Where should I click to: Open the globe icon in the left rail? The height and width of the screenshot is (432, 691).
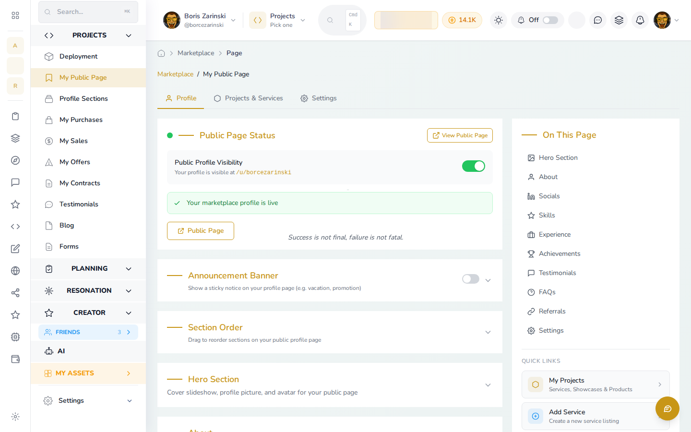(15, 271)
